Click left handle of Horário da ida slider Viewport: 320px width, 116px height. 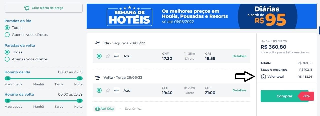pos(8,78)
